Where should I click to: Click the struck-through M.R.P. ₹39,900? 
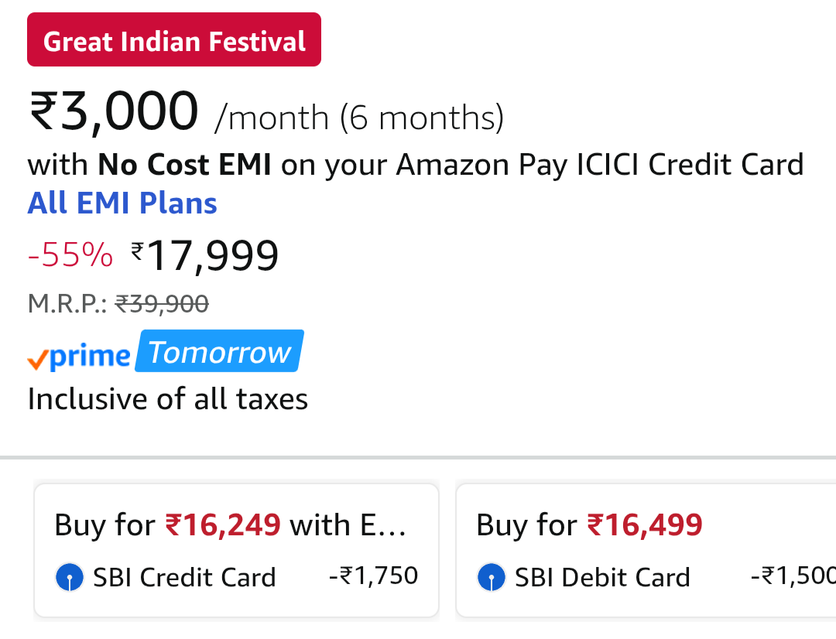[x=162, y=304]
